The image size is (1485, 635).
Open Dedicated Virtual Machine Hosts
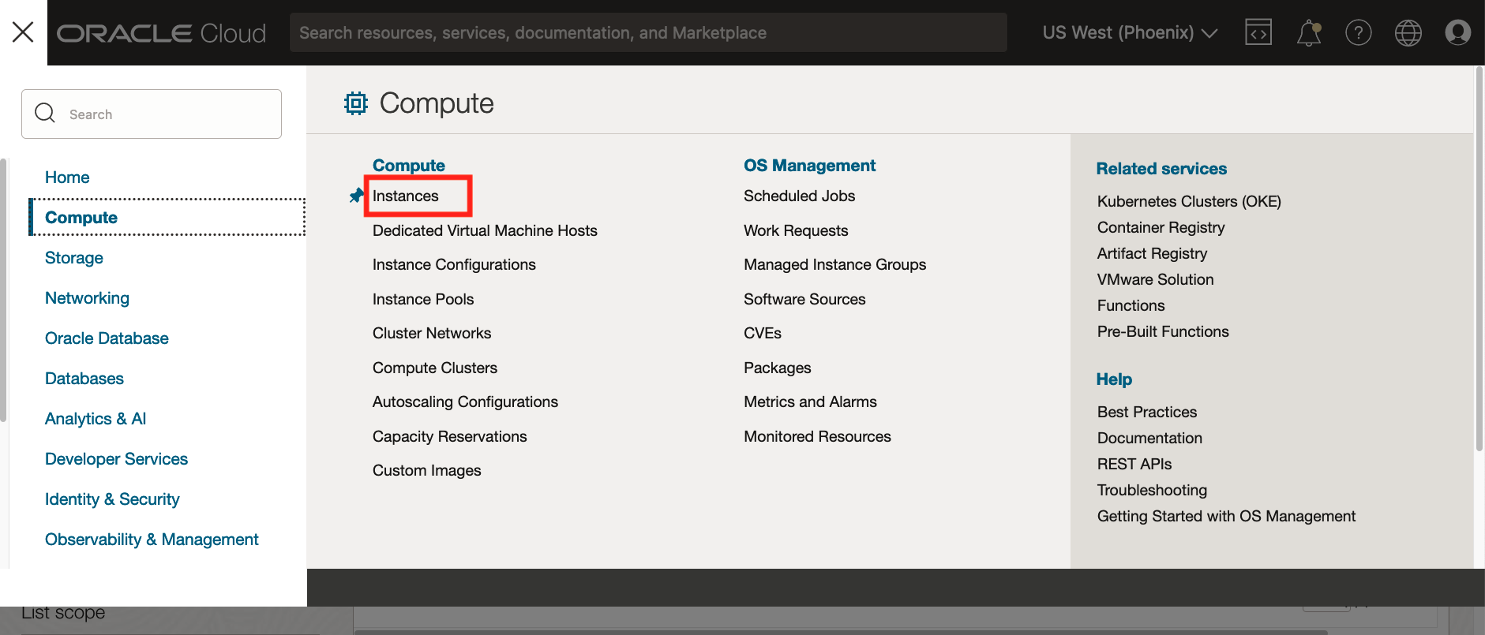tap(485, 230)
